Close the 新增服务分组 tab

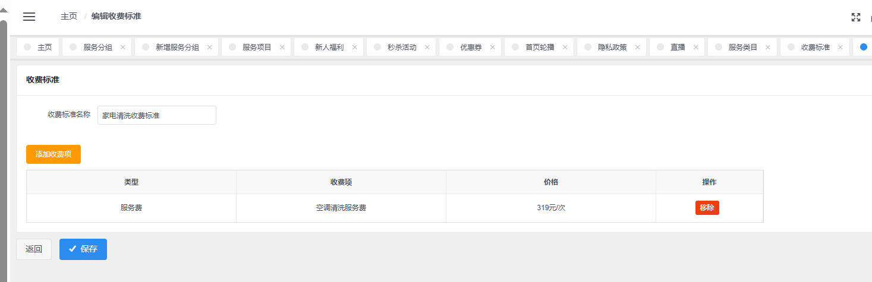pos(209,47)
